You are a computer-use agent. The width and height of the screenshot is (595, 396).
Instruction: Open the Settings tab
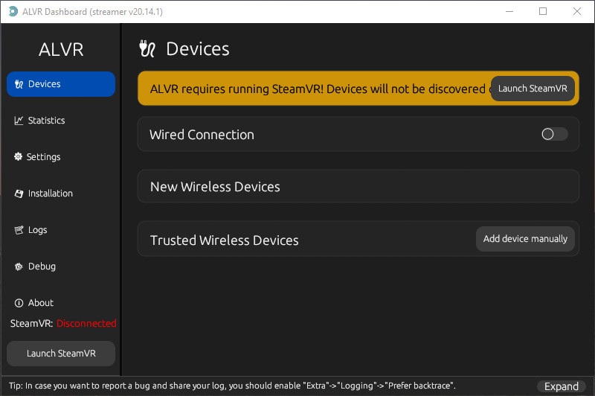point(37,157)
